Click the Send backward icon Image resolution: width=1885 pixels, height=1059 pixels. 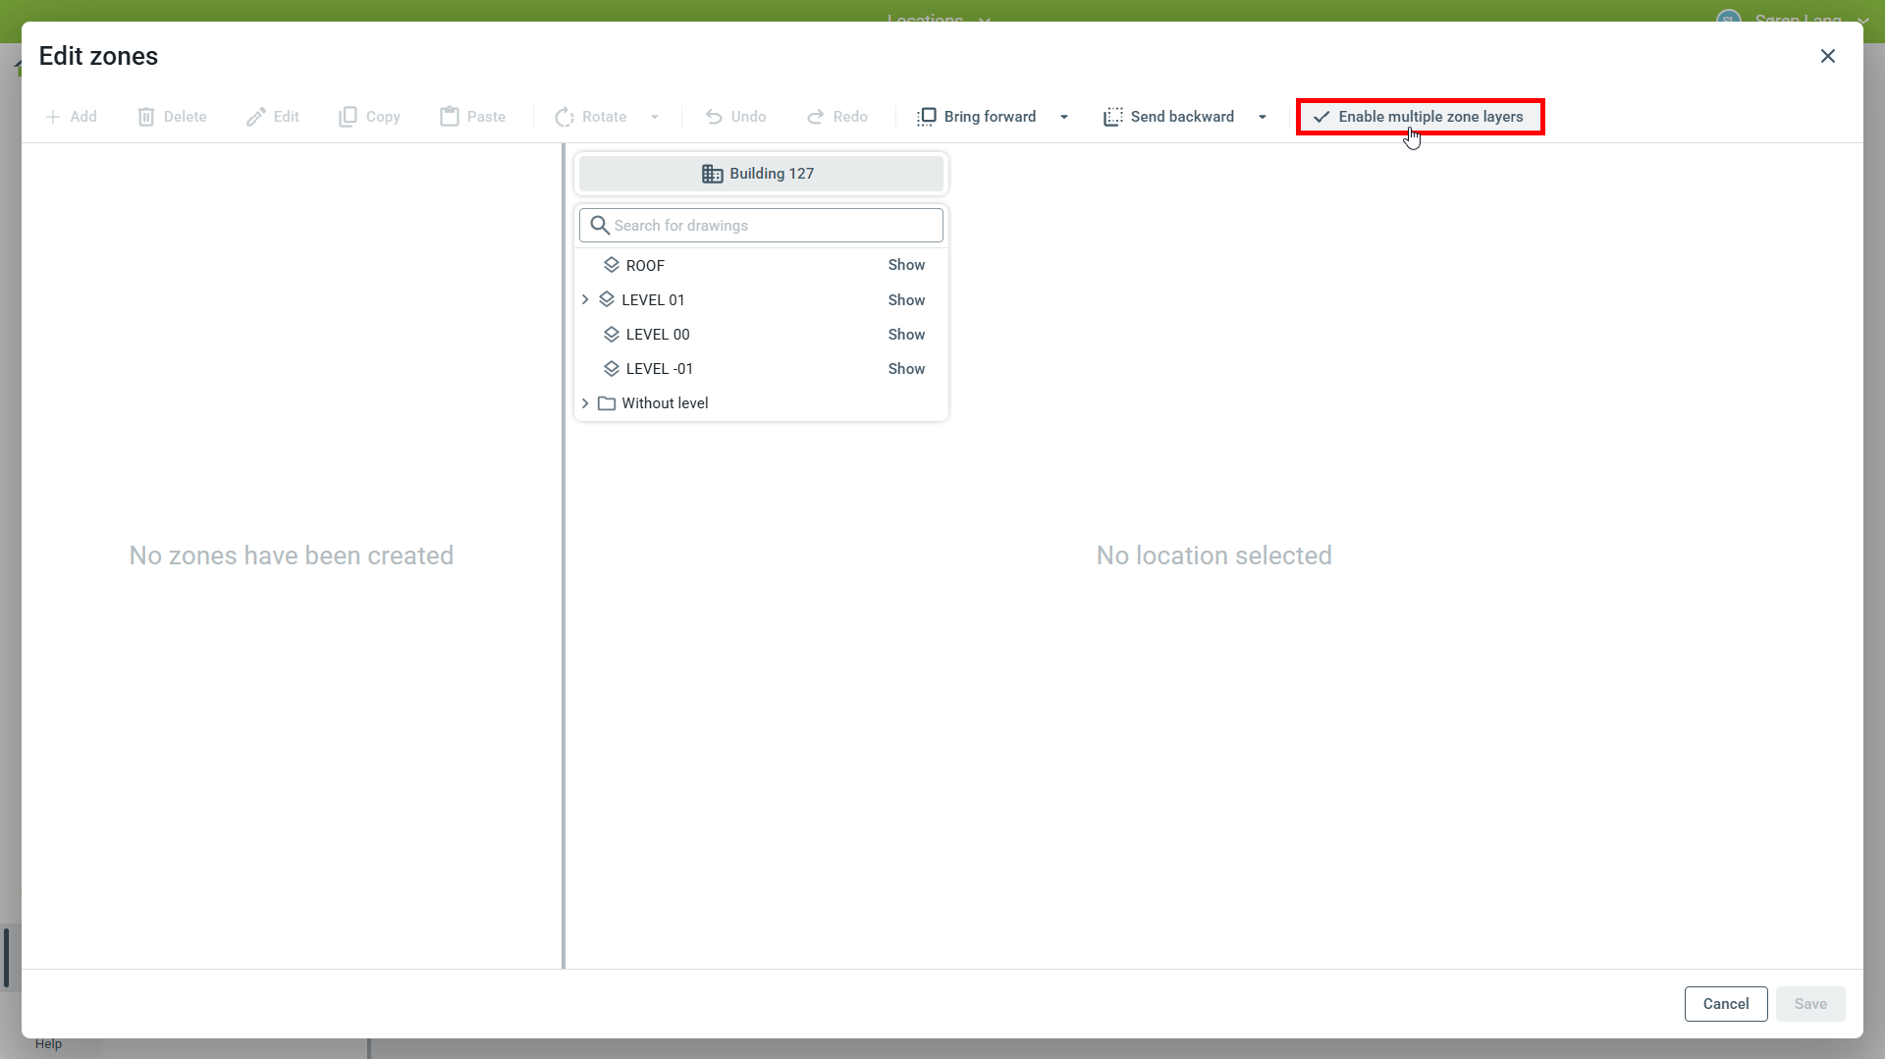tap(1112, 117)
